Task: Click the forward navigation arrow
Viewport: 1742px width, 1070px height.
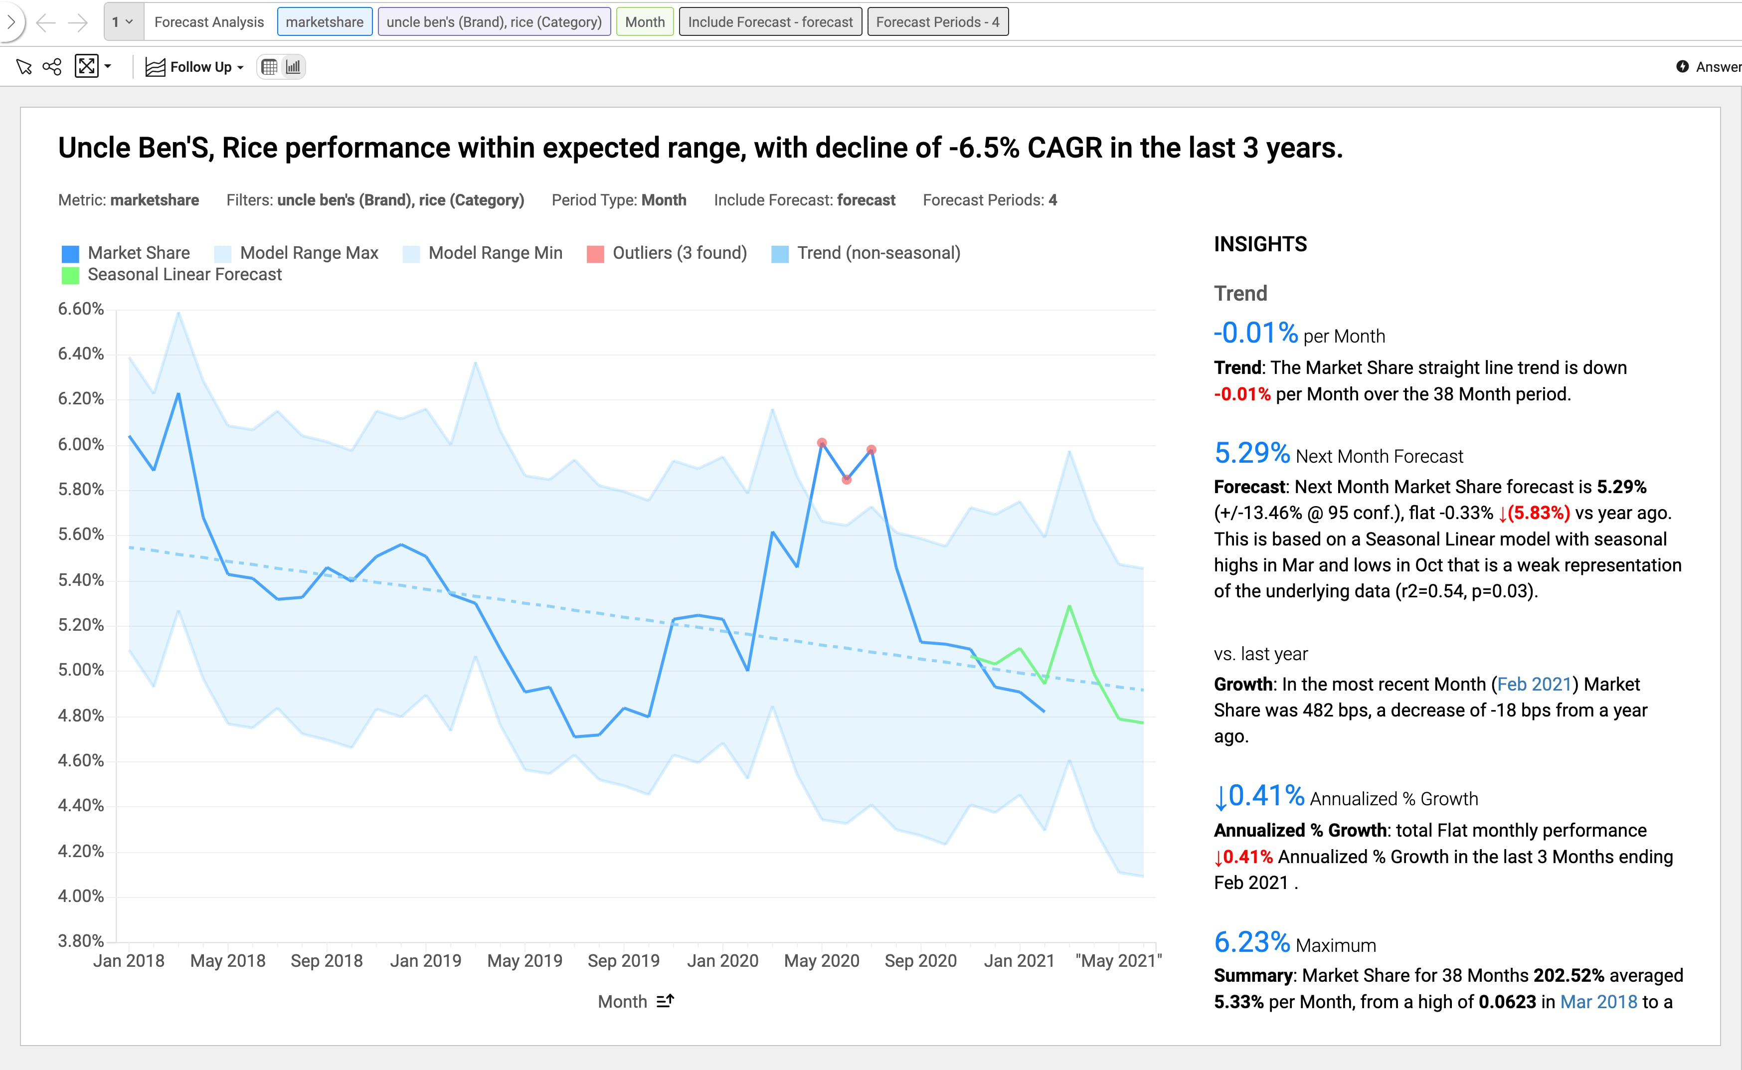Action: point(78,22)
